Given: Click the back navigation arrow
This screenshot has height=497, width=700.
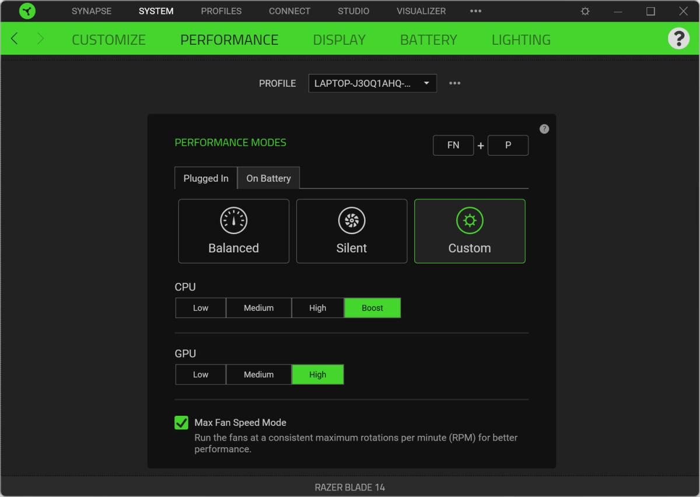Looking at the screenshot, I should (x=15, y=39).
